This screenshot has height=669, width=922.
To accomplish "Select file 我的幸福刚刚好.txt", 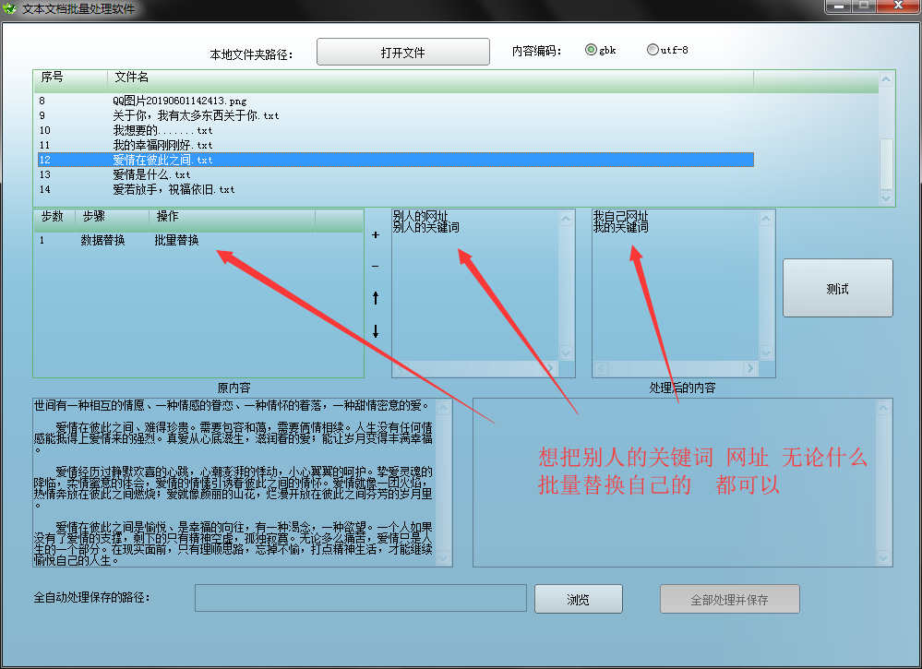I will (x=162, y=145).
